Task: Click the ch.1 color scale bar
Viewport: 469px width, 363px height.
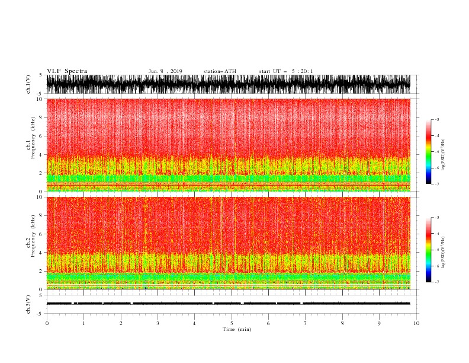Action: 429,152
